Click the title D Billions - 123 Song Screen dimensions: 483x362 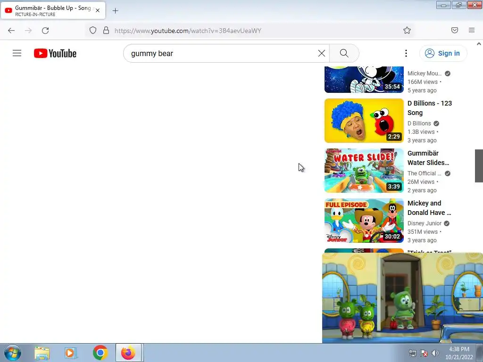tap(430, 108)
